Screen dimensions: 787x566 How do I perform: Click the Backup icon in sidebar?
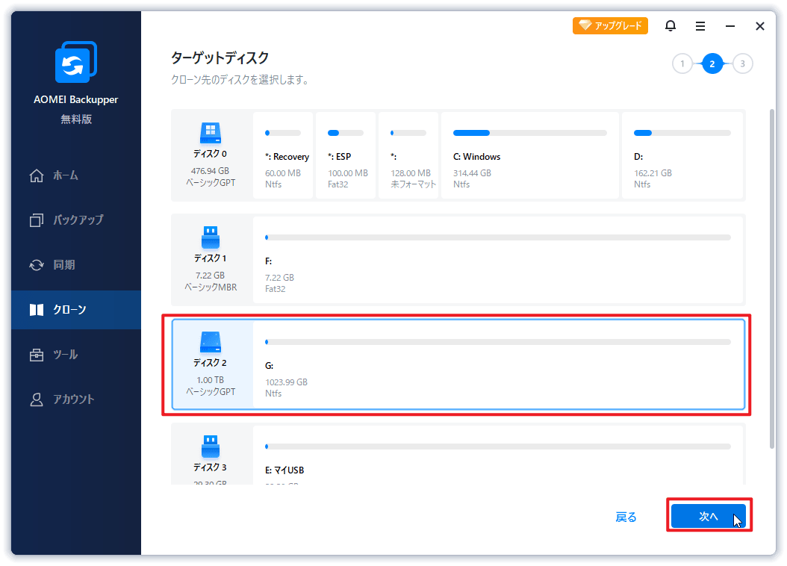[x=37, y=220]
